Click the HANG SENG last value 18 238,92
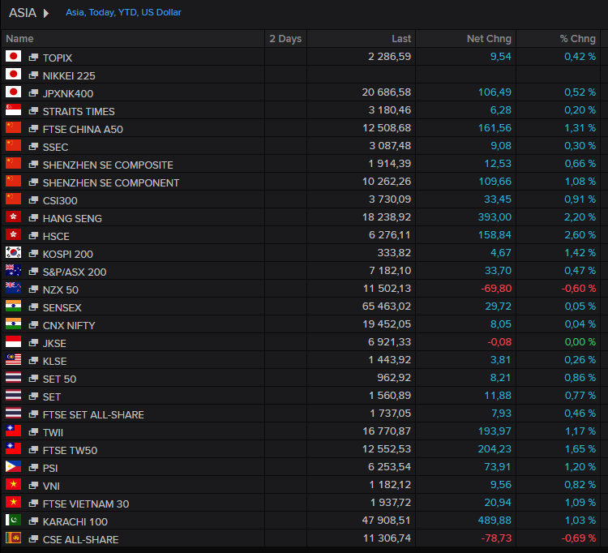608x553 pixels. pos(387,216)
